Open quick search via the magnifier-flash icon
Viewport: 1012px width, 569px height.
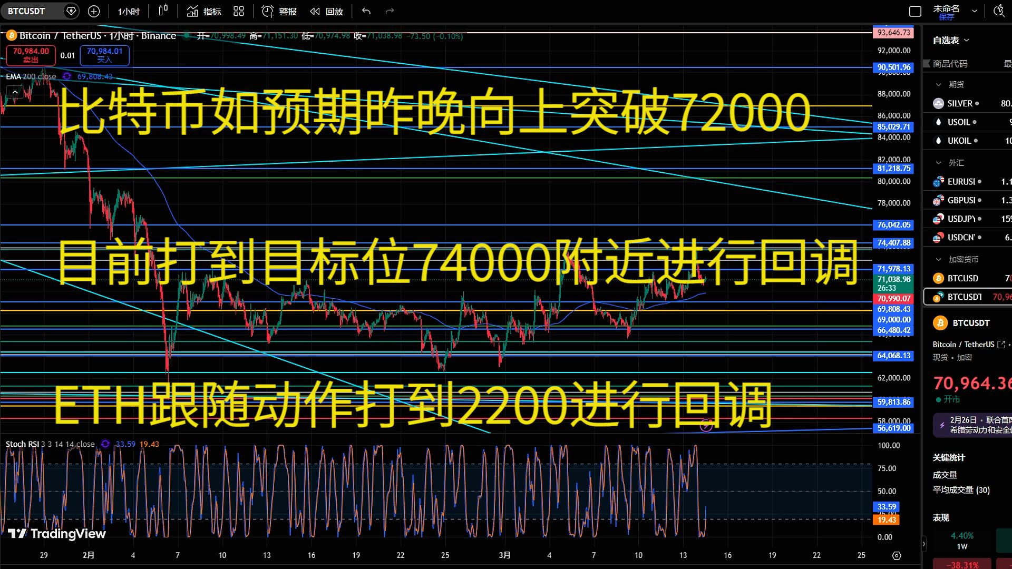999,11
